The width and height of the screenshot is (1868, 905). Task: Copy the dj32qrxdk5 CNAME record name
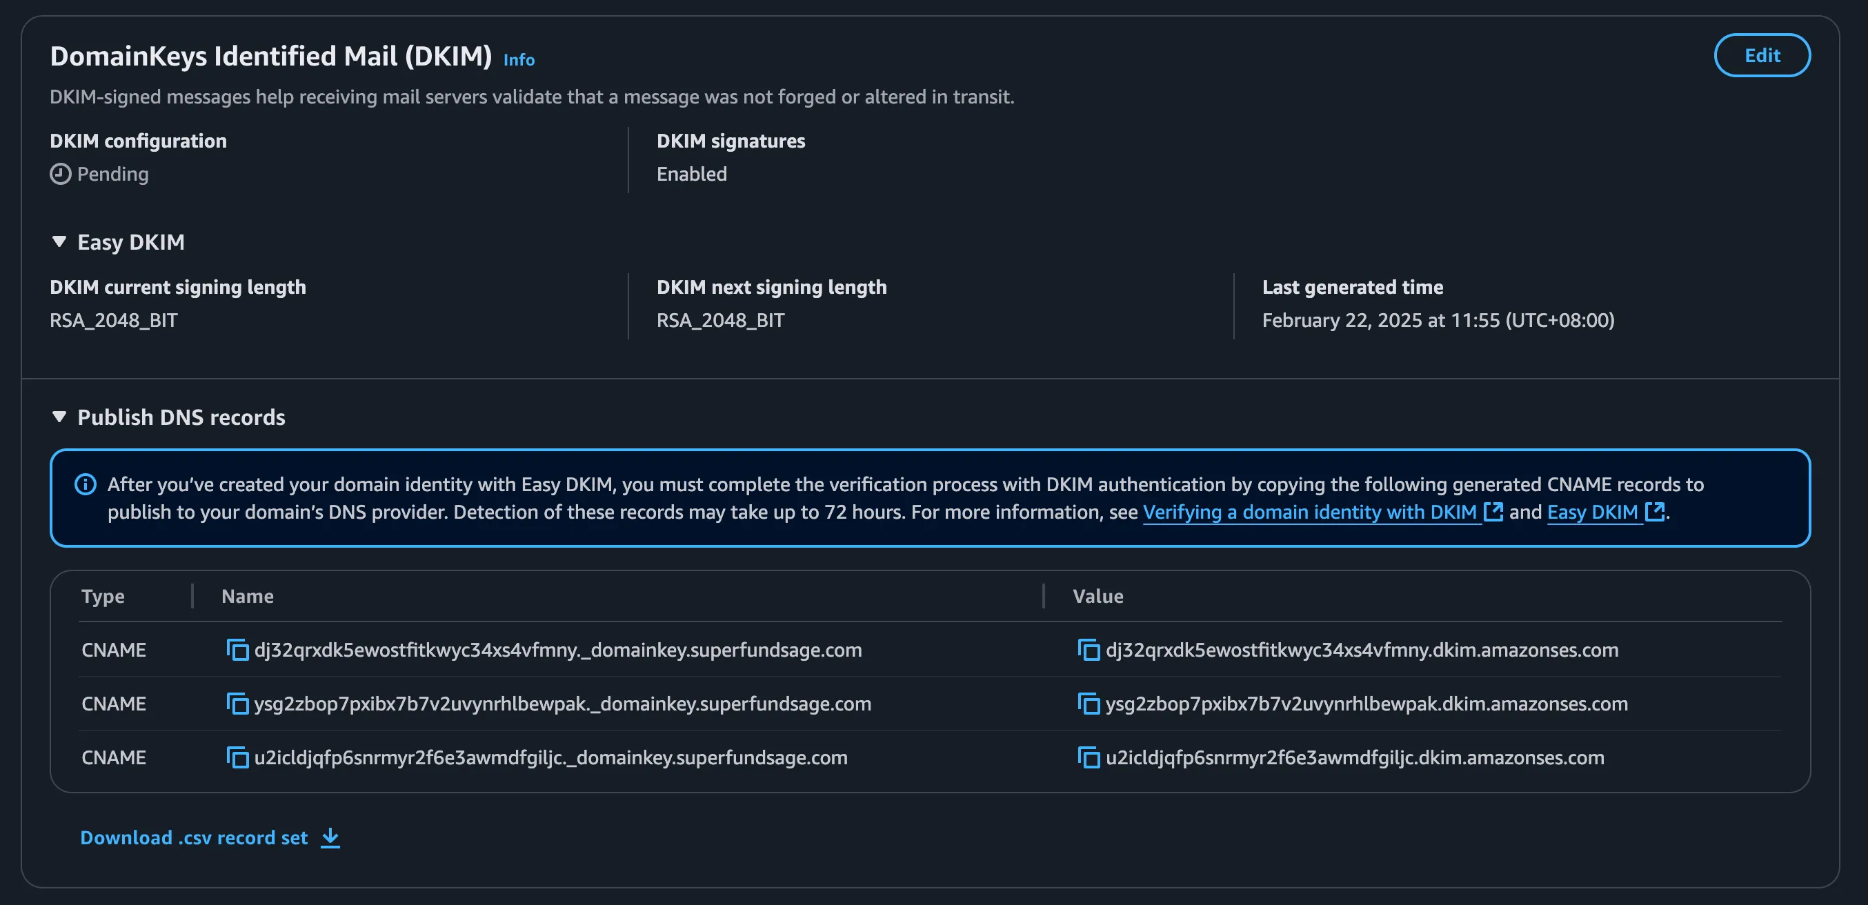point(237,650)
